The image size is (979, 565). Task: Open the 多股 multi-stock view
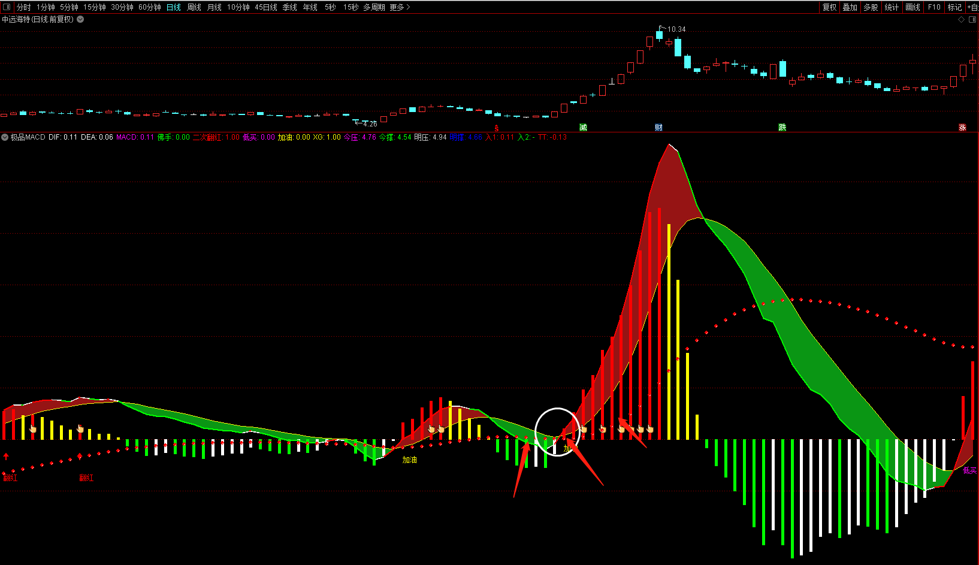(871, 7)
